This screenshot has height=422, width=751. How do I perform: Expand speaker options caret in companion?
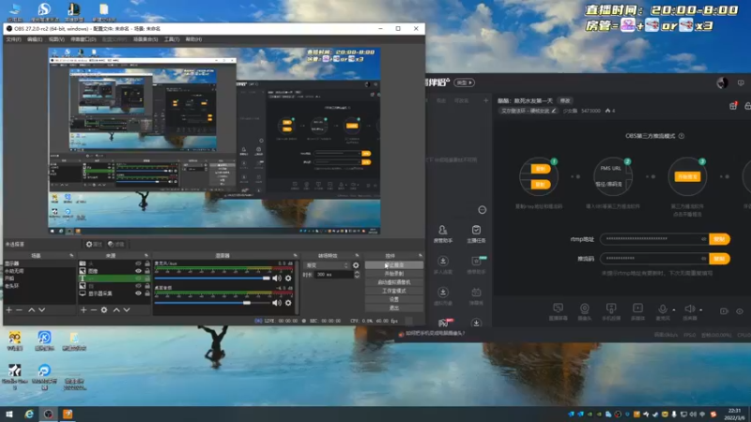coord(700,310)
